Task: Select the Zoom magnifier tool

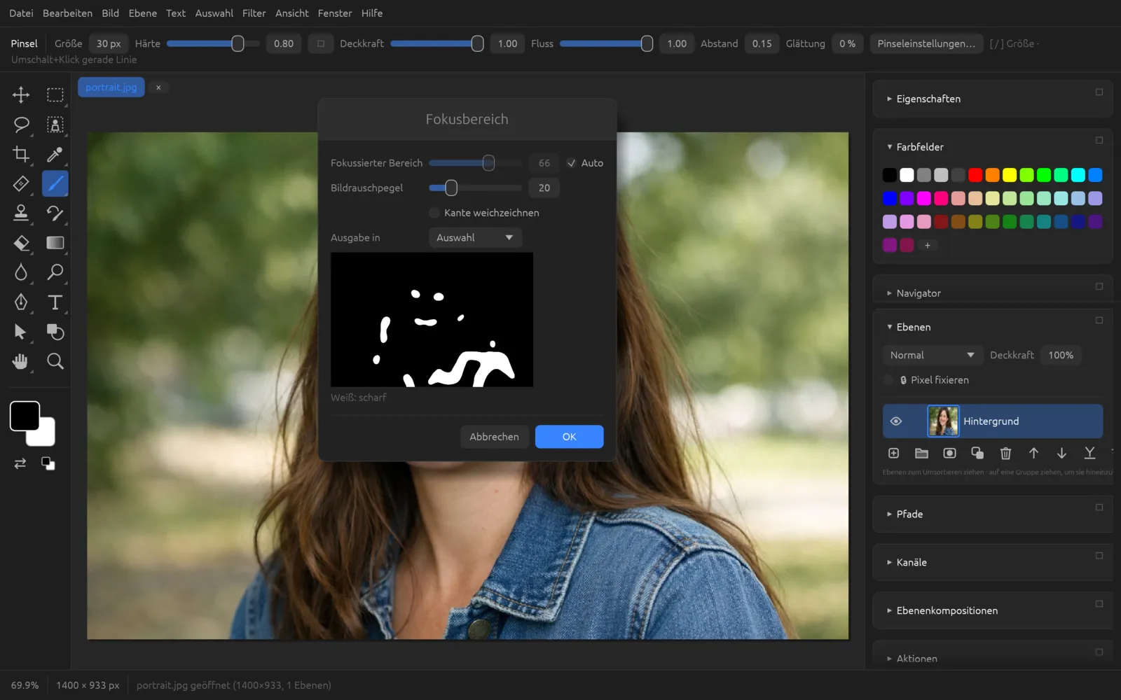Action: click(x=55, y=361)
